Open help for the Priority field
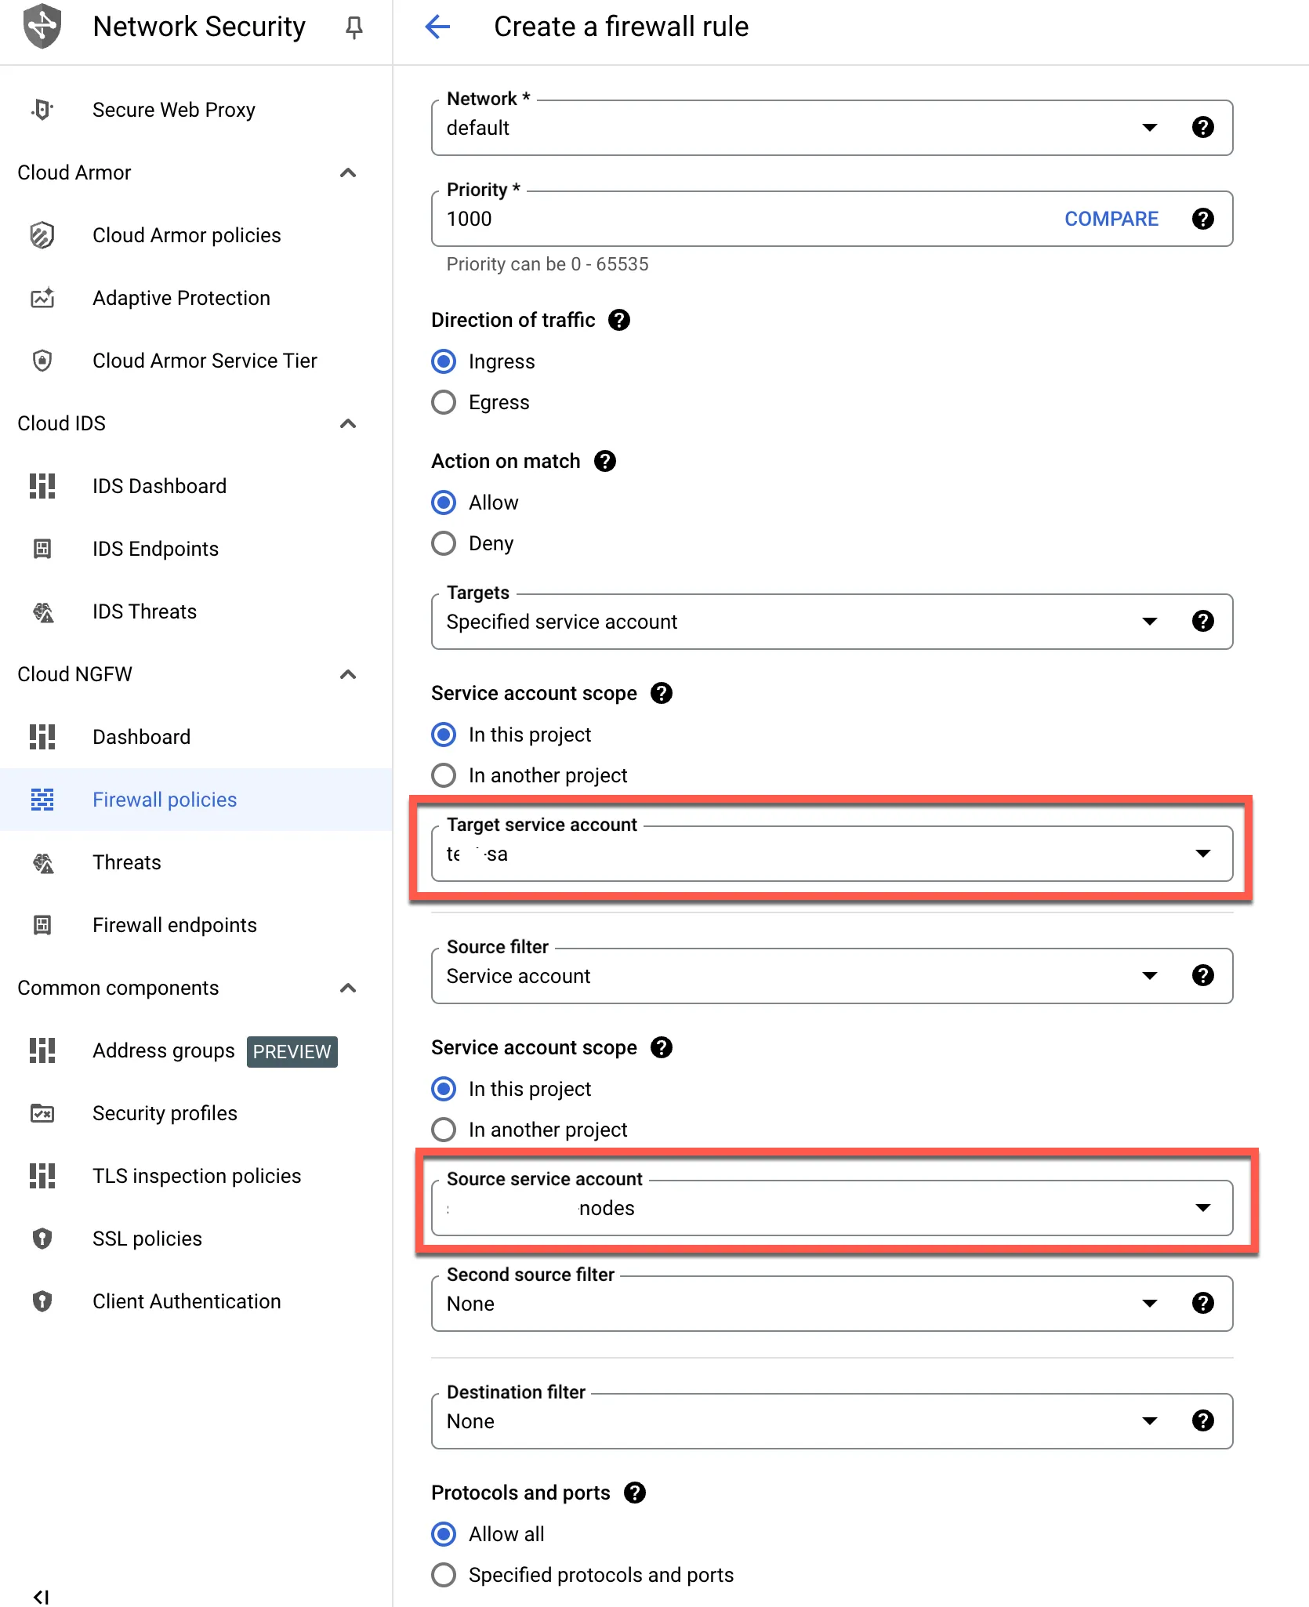Viewport: 1309px width, 1607px height. pyautogui.click(x=1203, y=219)
